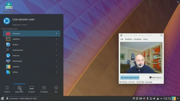Click the updates notifier tray icon
The height and width of the screenshot is (101, 180).
(144, 98)
